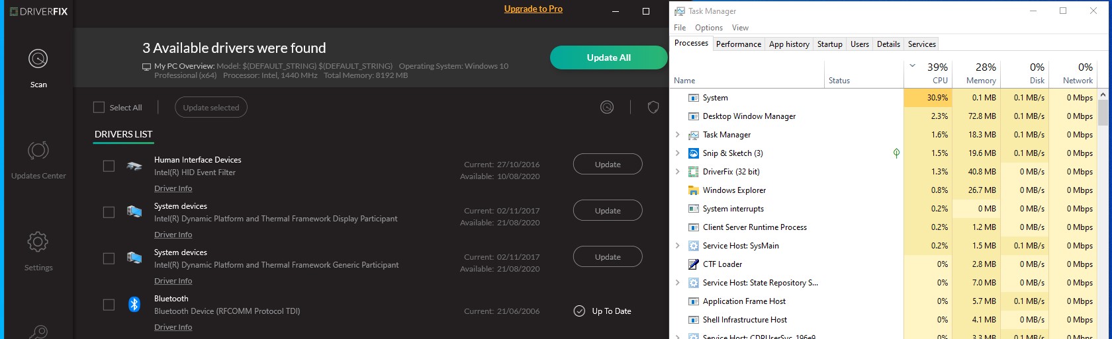1112x339 pixels.
Task: Switch to the Details tab
Action: click(888, 44)
